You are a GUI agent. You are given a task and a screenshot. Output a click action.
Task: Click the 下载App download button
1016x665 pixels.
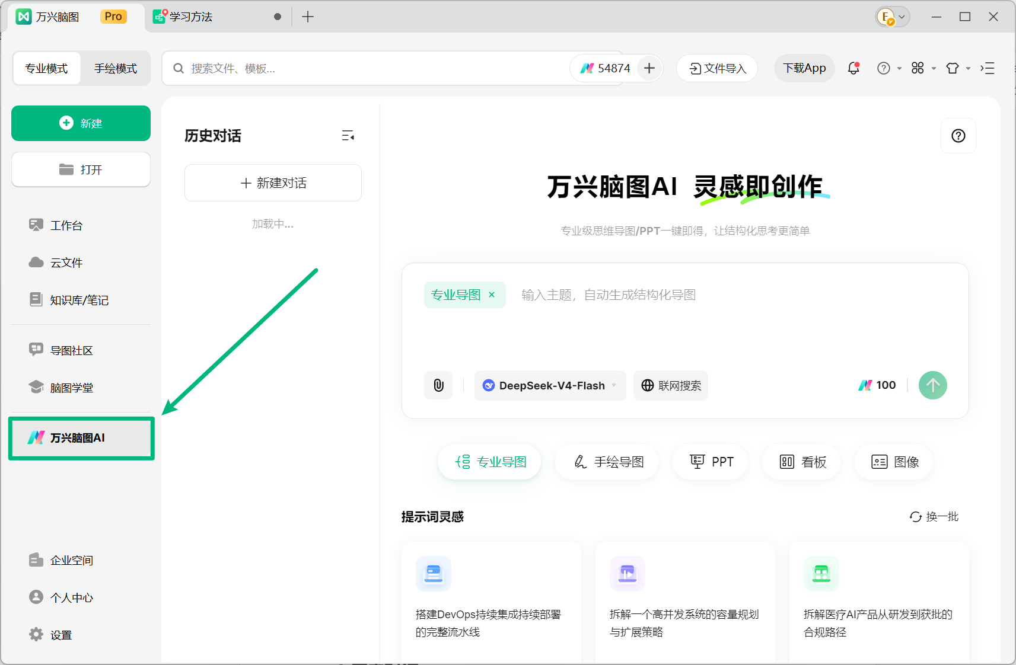click(x=804, y=68)
